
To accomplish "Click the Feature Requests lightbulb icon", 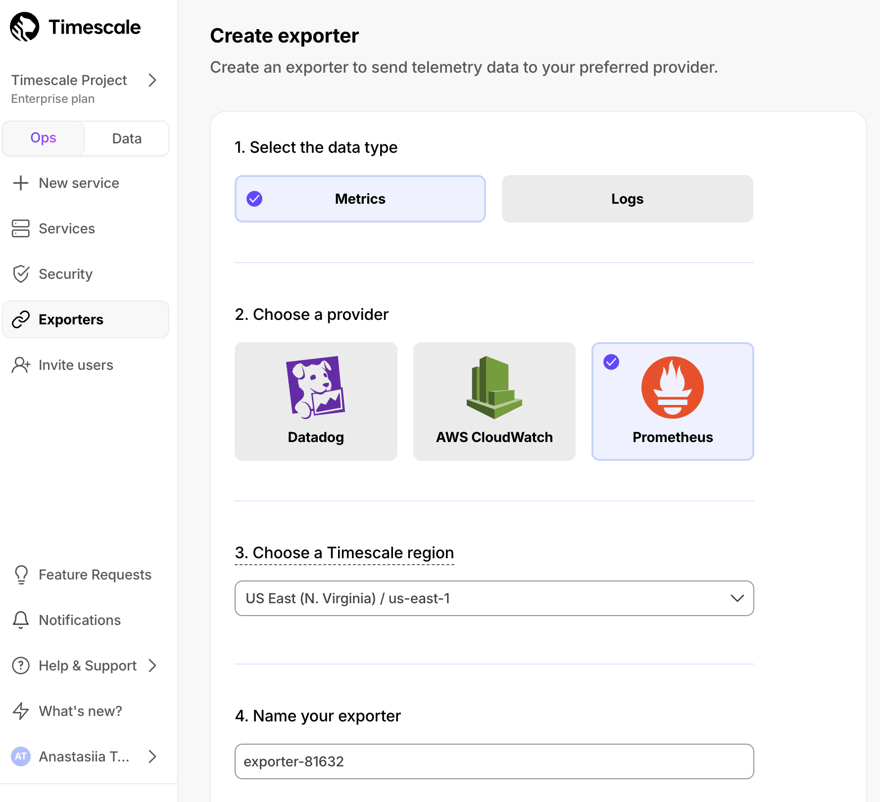I will [x=21, y=575].
